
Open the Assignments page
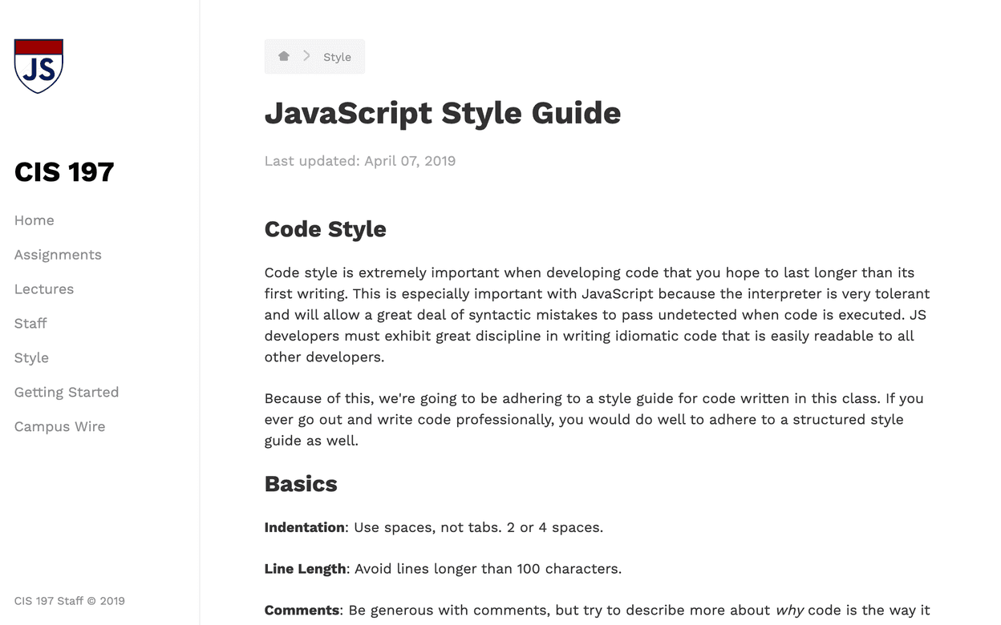pyautogui.click(x=58, y=255)
